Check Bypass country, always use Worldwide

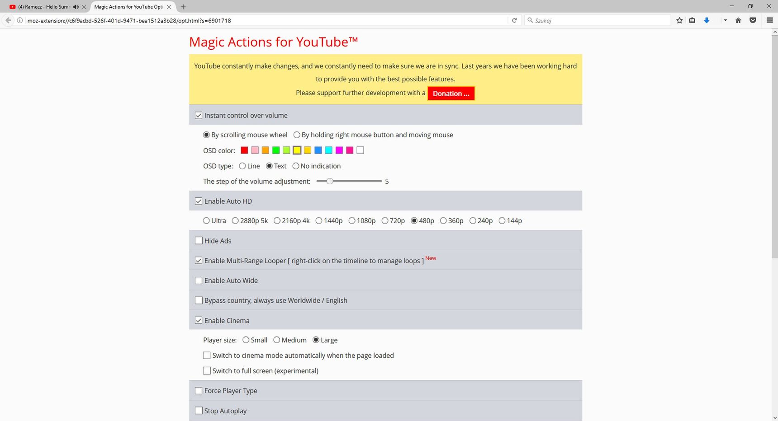pos(199,300)
